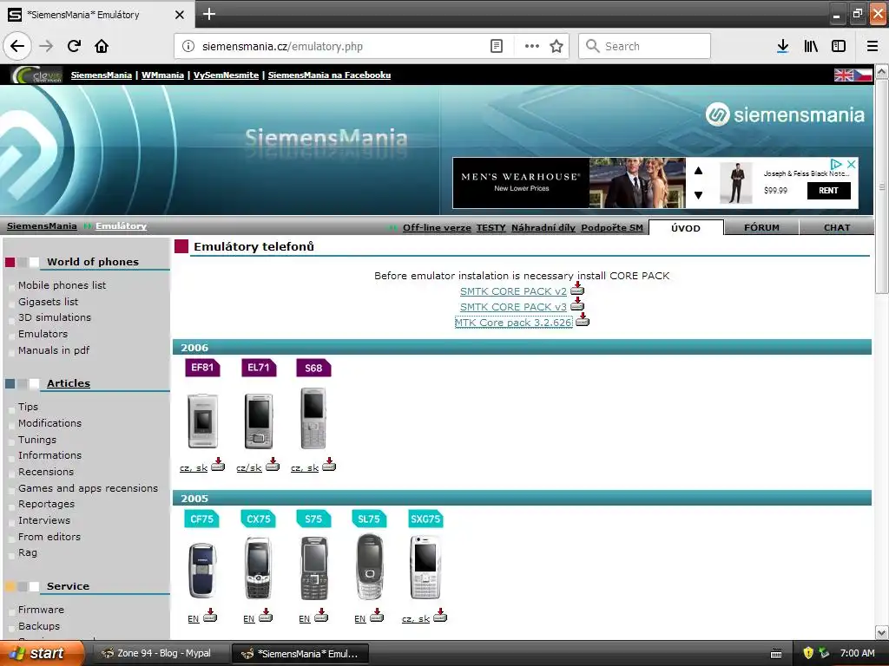889x666 pixels.
Task: Select the ÚVOD tab
Action: [x=686, y=228]
